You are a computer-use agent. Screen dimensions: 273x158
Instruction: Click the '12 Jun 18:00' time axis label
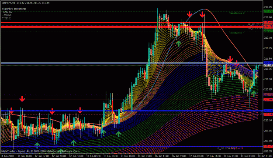click(x=76, y=156)
